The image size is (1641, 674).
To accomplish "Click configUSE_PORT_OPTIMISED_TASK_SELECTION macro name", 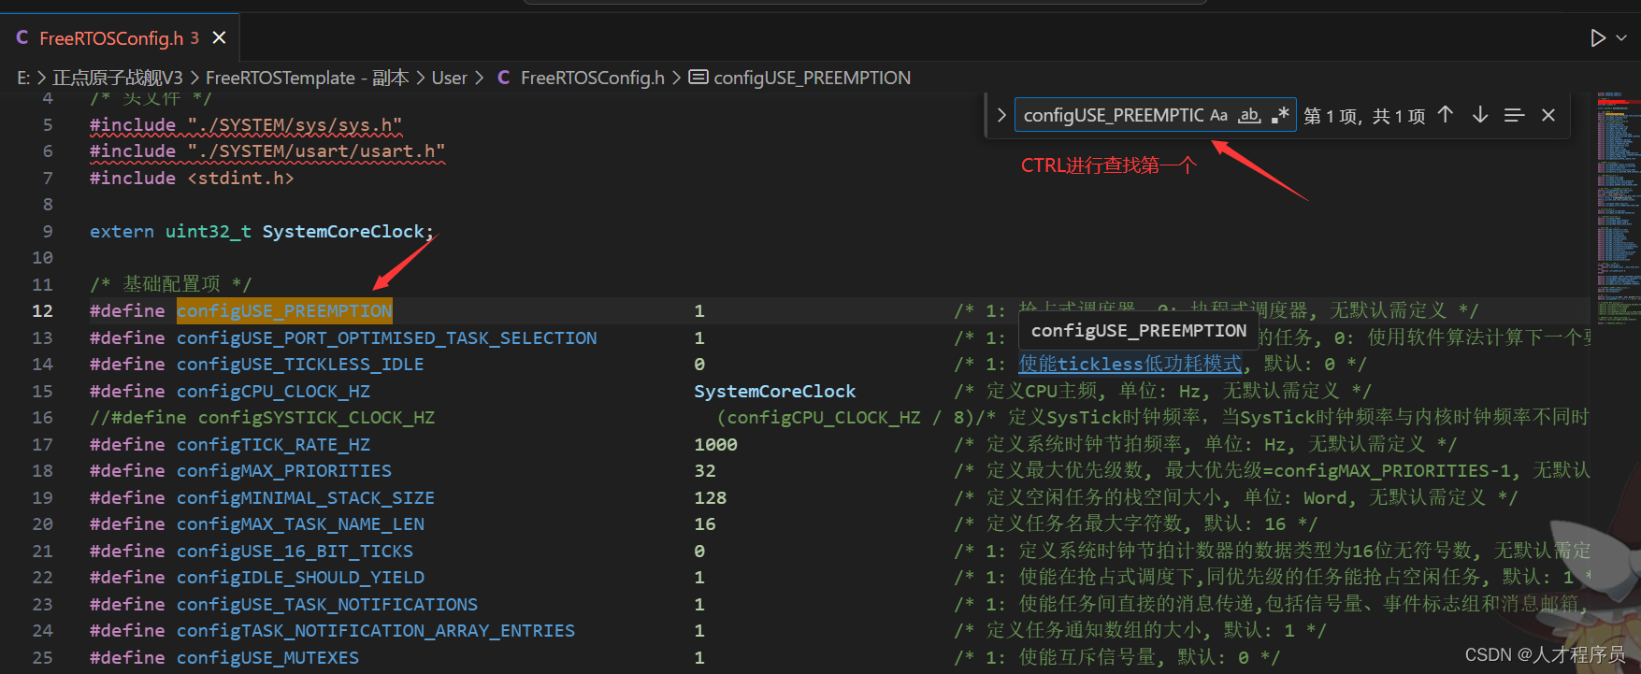I will coord(386,337).
